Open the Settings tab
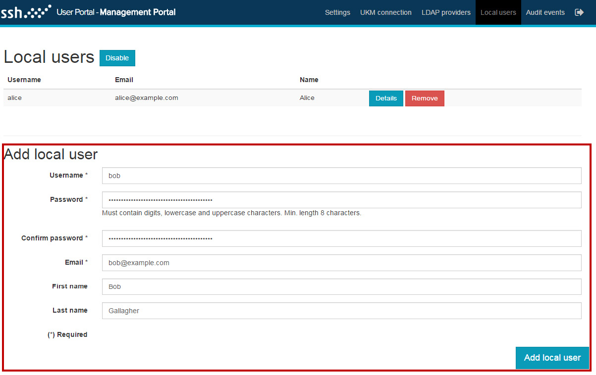 click(x=337, y=12)
